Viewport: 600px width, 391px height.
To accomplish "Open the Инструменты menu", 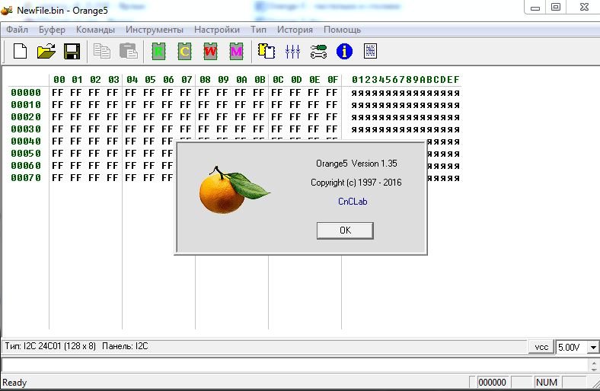I will [x=155, y=30].
